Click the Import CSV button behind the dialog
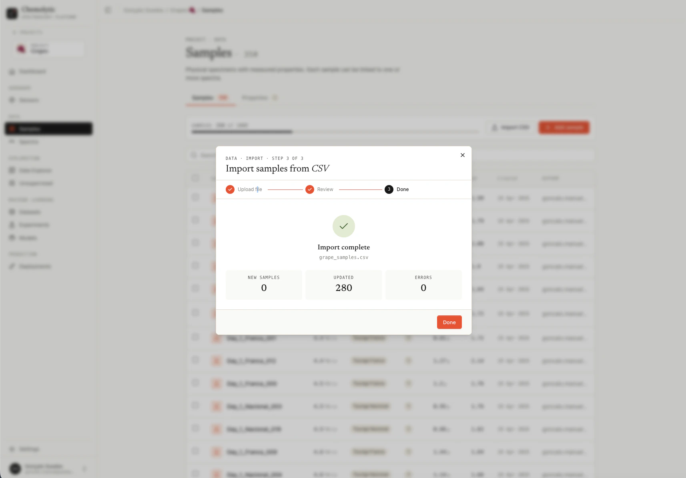686x478 pixels. 510,127
